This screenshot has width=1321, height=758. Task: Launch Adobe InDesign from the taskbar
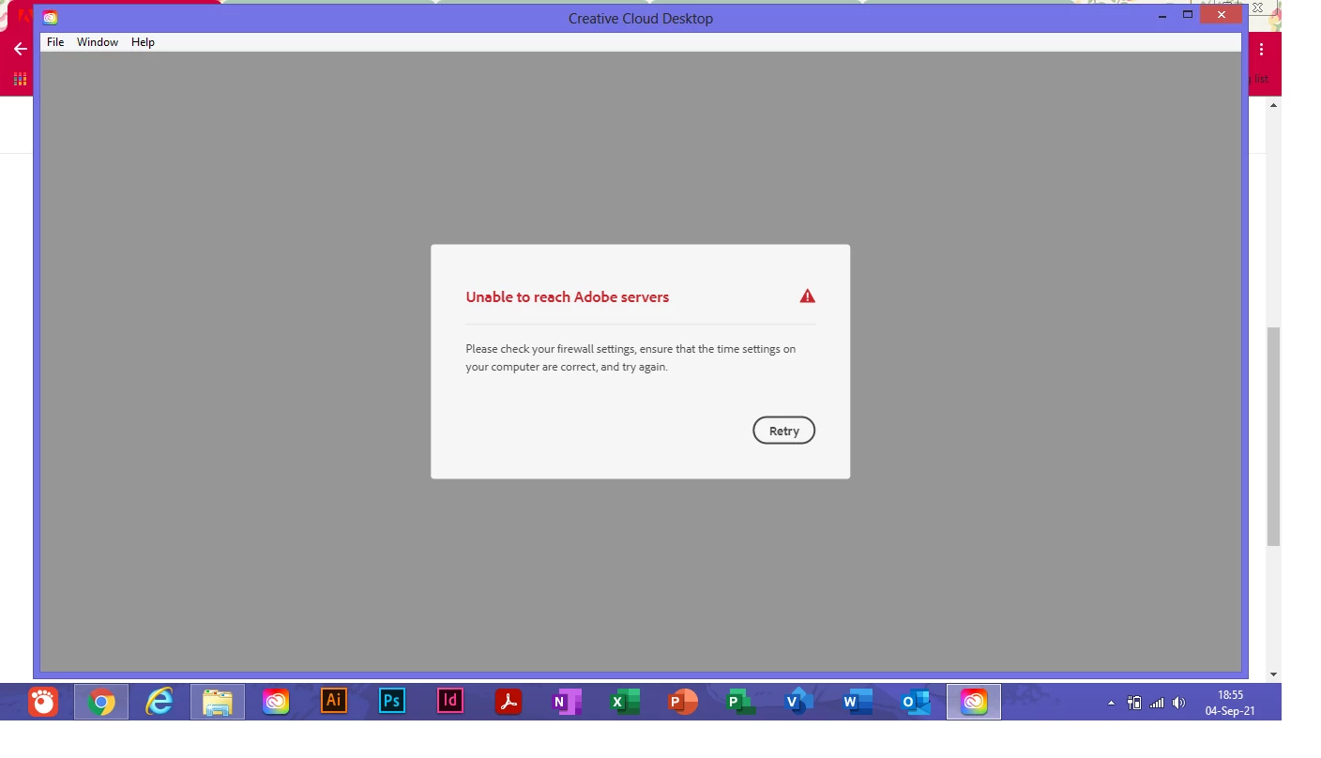point(450,701)
